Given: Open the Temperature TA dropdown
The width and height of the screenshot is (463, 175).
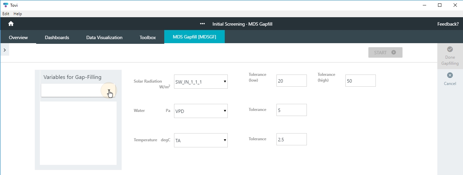Looking at the screenshot, I should (x=201, y=140).
